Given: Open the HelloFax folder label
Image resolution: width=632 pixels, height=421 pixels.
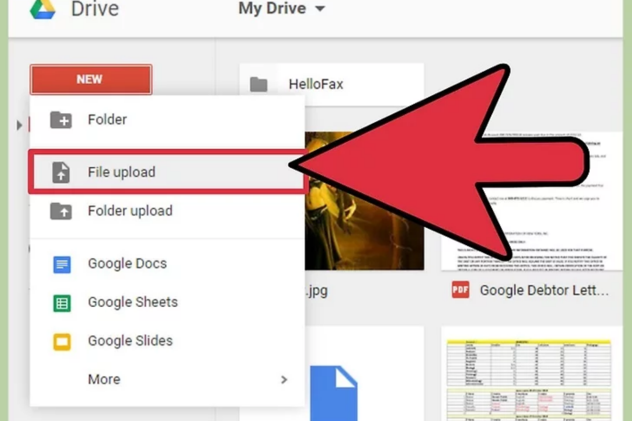Looking at the screenshot, I should [x=316, y=85].
